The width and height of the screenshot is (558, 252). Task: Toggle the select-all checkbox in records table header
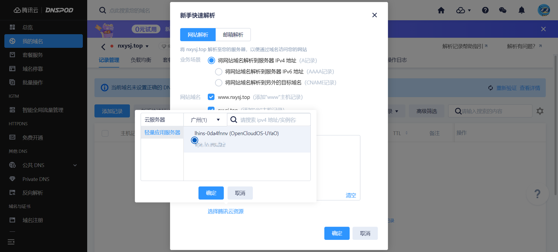tap(105, 133)
